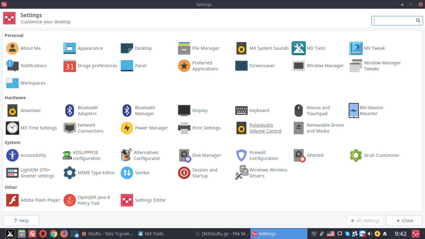Open Print Settings

coord(199,128)
